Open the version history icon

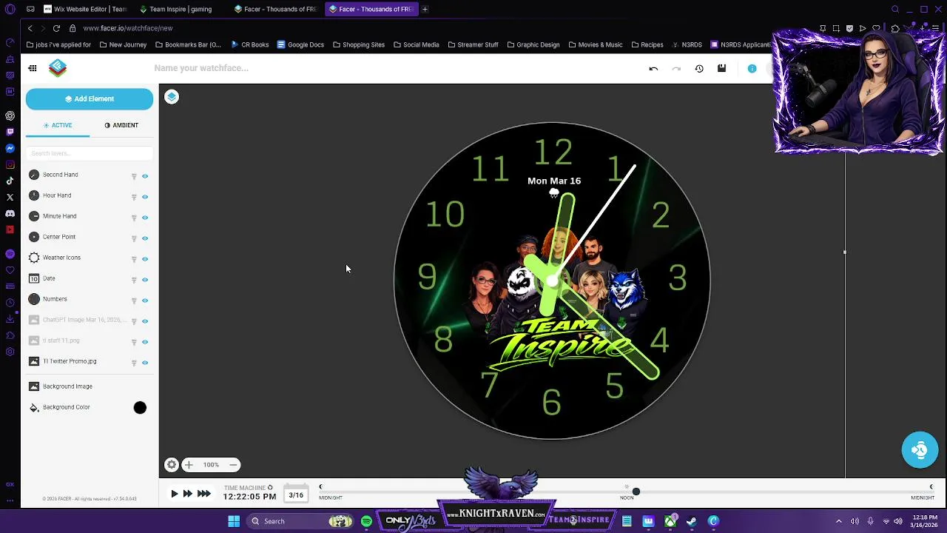click(x=699, y=69)
